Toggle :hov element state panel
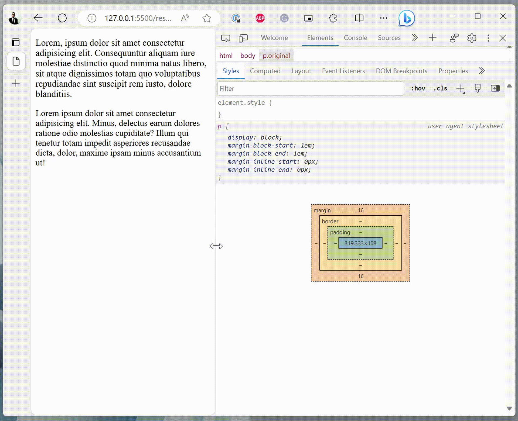Viewport: 518px width, 421px height. (418, 88)
